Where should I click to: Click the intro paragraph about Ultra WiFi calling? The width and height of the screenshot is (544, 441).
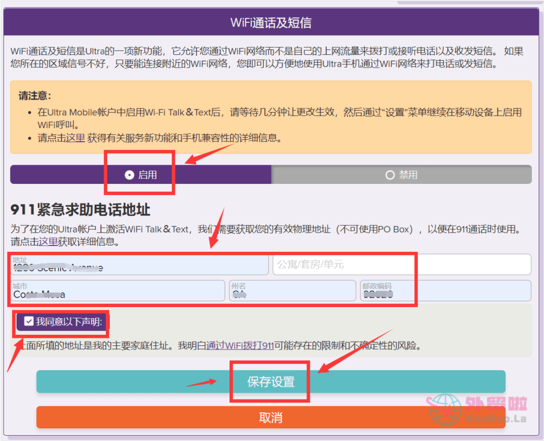tap(266, 57)
